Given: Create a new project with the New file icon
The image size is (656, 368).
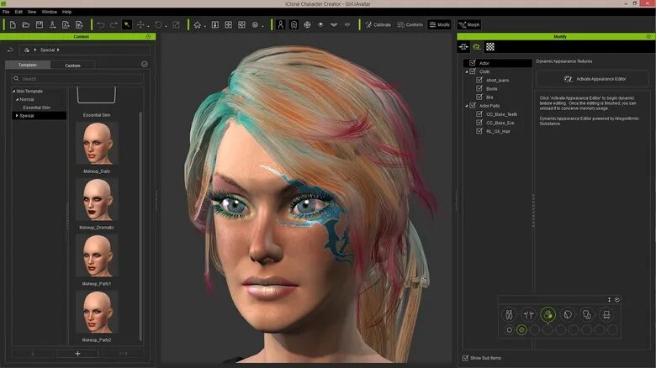Looking at the screenshot, I should tap(13, 25).
